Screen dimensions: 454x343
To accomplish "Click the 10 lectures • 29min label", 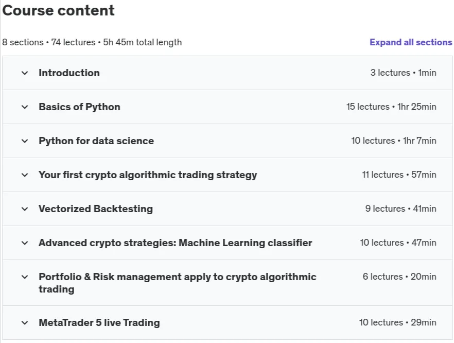I will click(x=397, y=322).
